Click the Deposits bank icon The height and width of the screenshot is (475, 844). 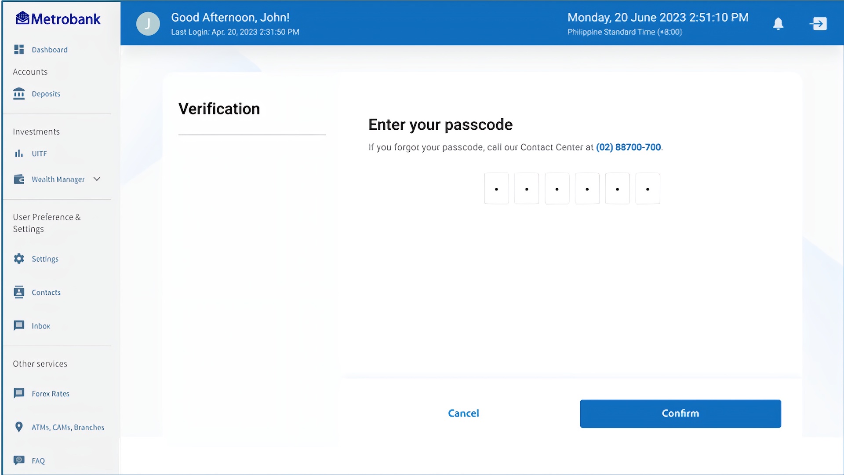(19, 94)
